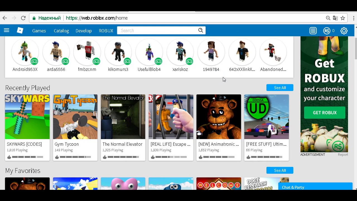This screenshot has height=201, width=357.
Task: Open the Develop tab
Action: click(x=84, y=31)
